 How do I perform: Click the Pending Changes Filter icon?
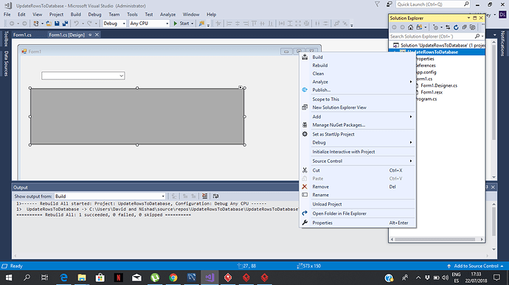(x=436, y=27)
